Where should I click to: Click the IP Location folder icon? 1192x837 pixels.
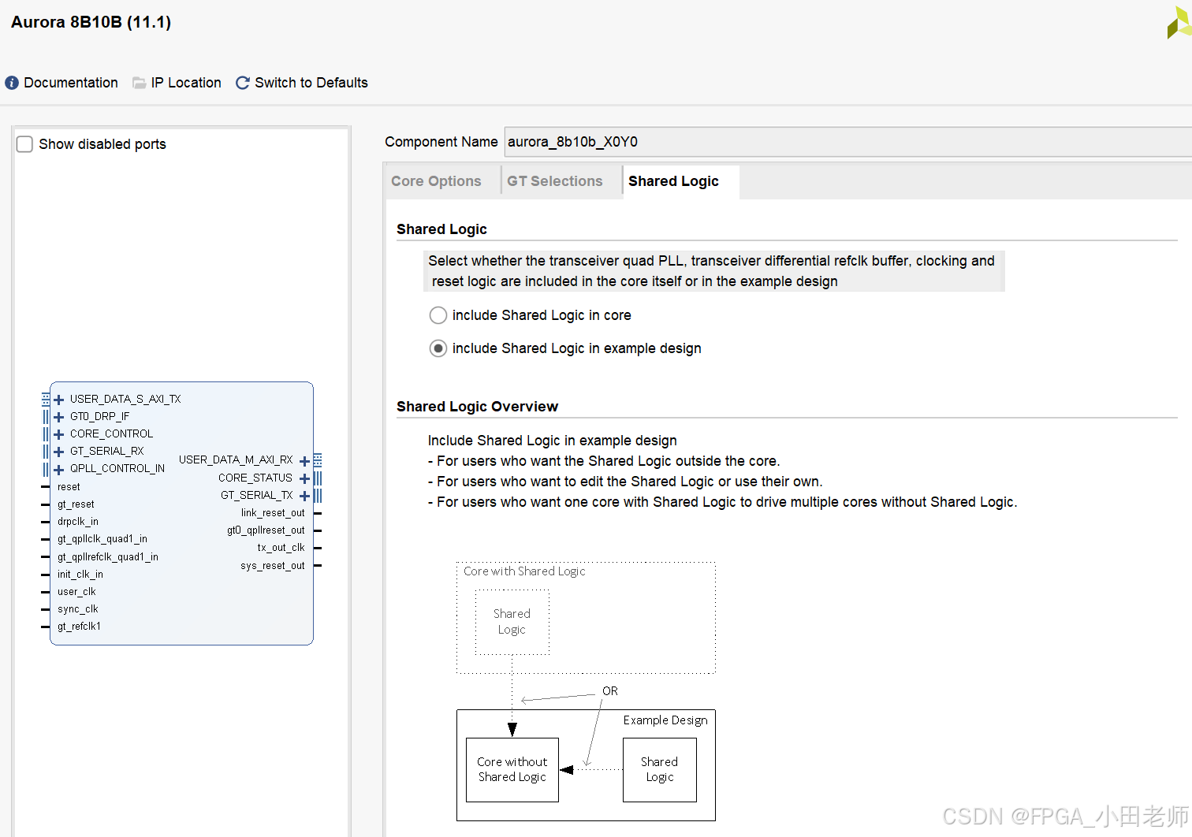(x=140, y=83)
